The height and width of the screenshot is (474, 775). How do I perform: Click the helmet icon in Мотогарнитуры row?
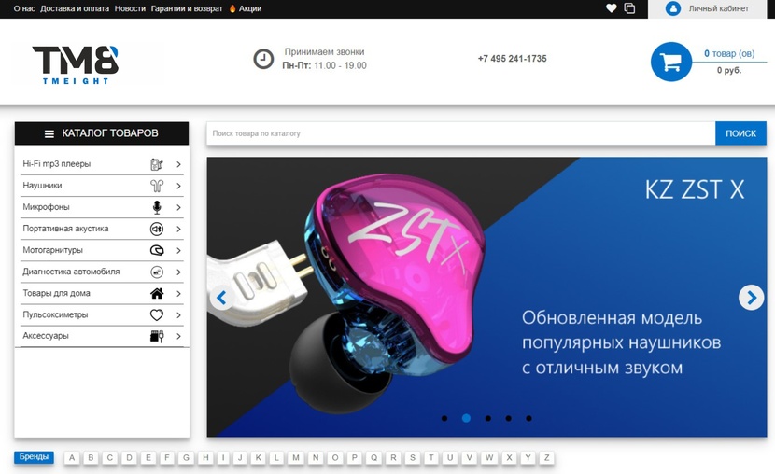pos(157,250)
